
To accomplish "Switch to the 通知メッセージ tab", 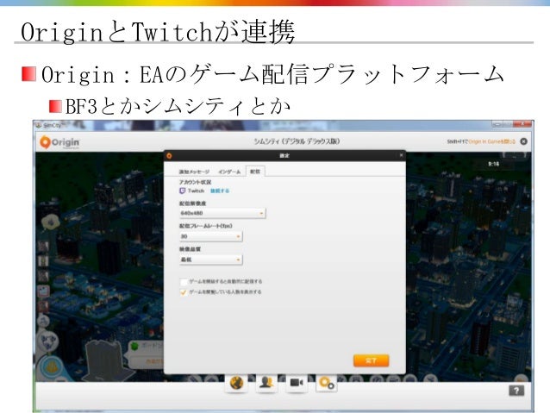I will click(194, 172).
